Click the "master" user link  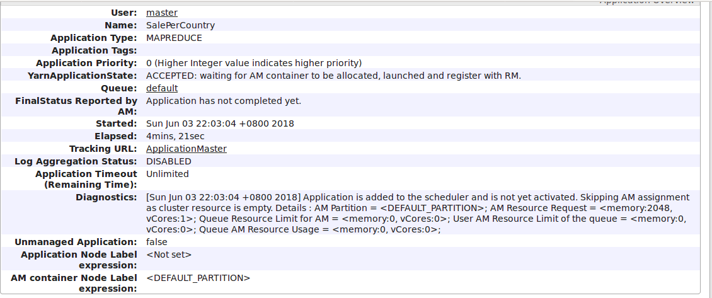pos(162,13)
